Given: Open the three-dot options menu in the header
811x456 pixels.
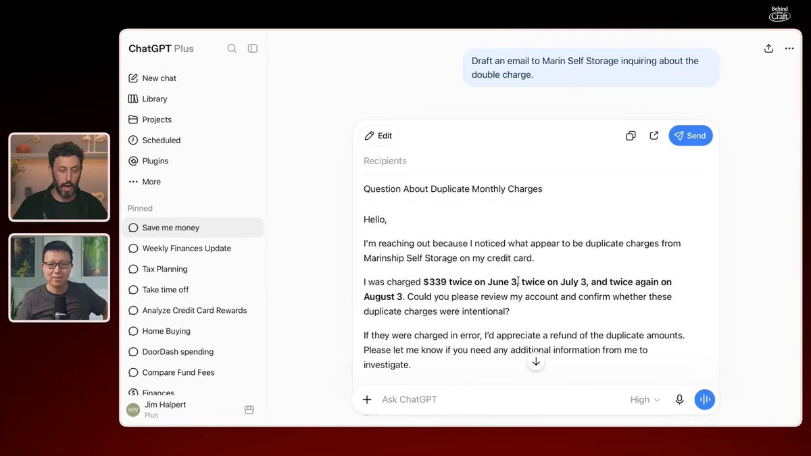Looking at the screenshot, I should tap(789, 49).
